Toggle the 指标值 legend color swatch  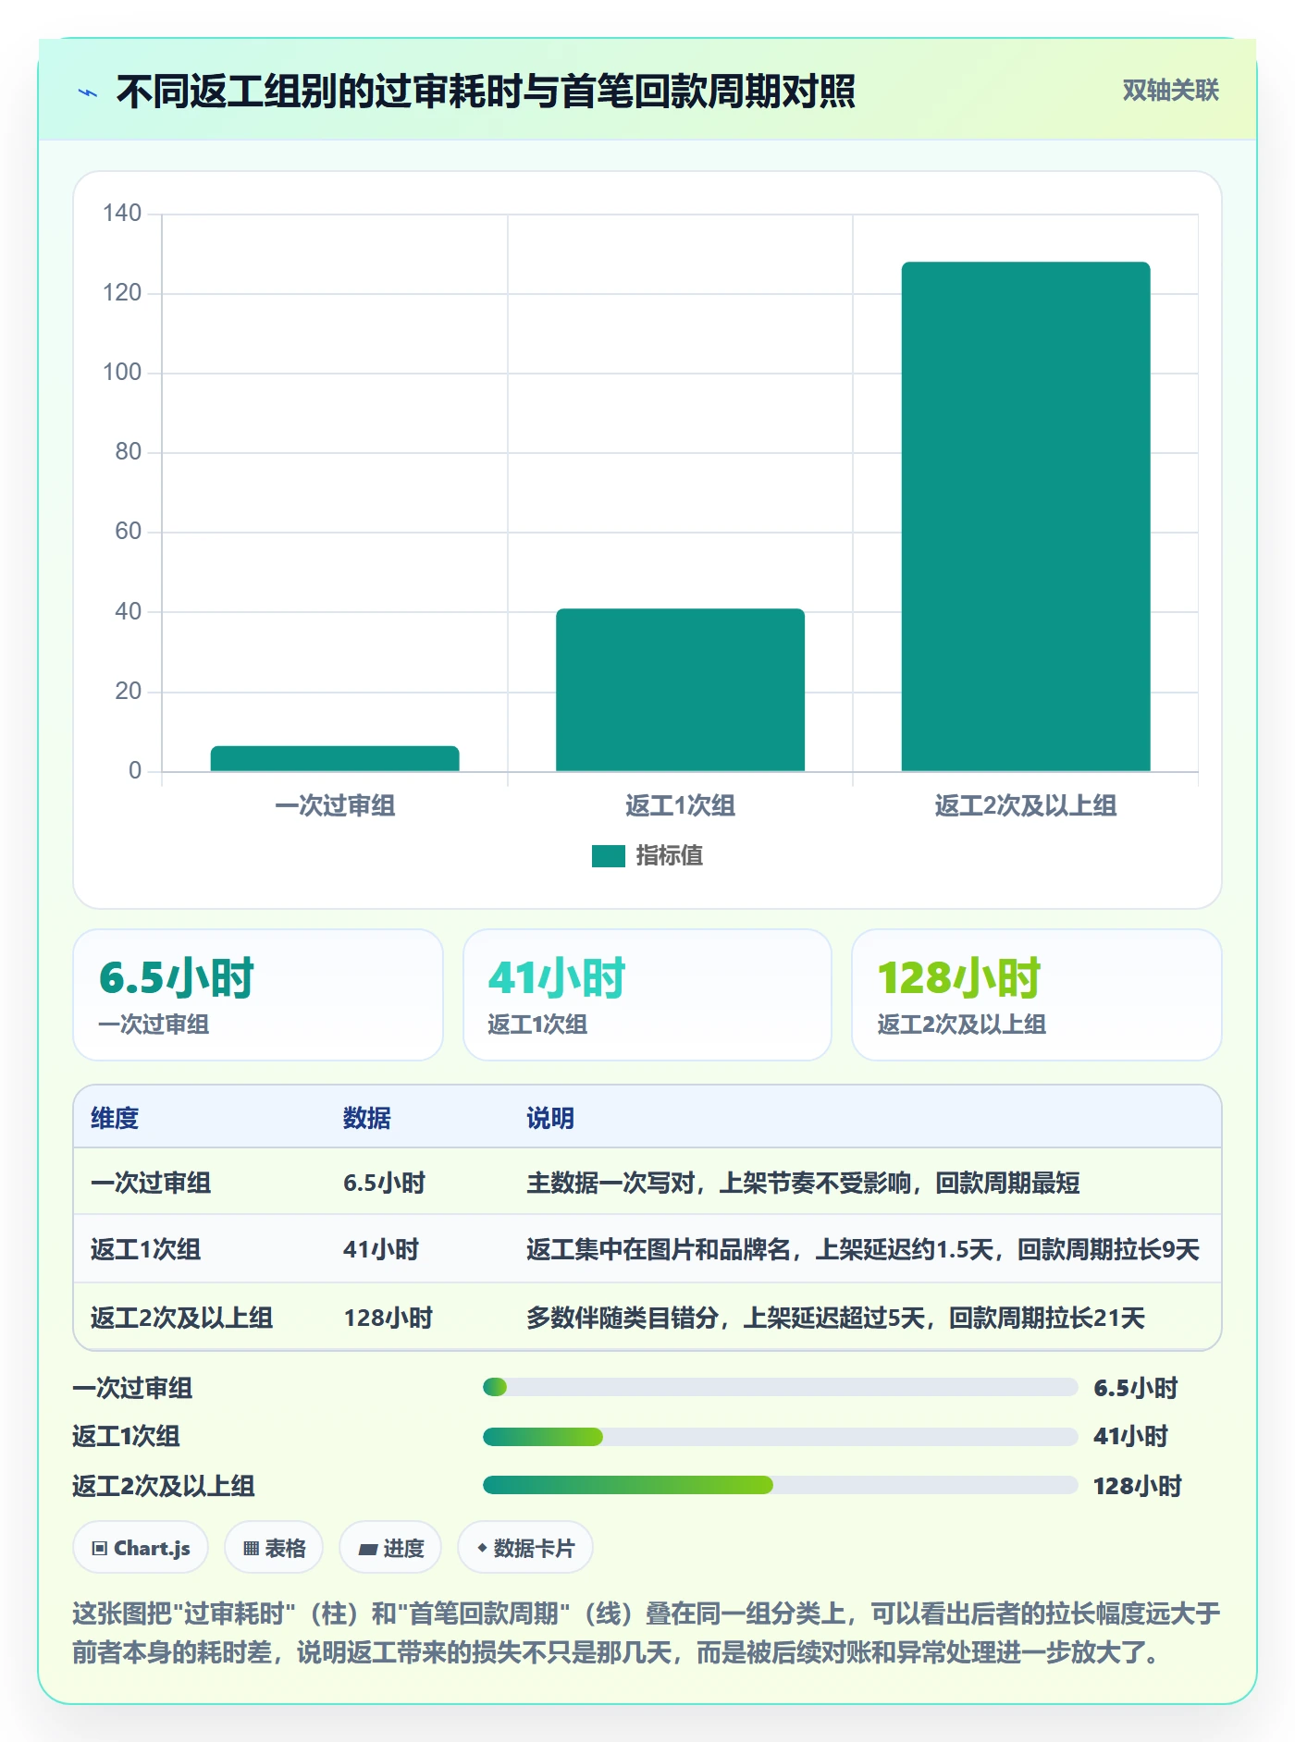[x=609, y=856]
